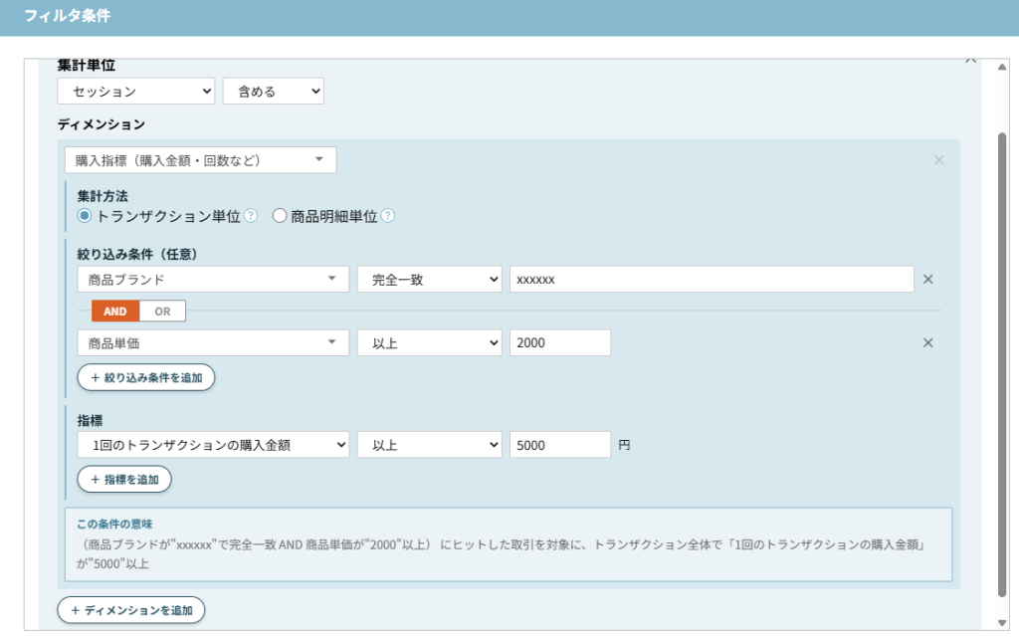Click the vertical scrollbar thumb
Viewport: 1019px width, 639px height.
(1002, 364)
